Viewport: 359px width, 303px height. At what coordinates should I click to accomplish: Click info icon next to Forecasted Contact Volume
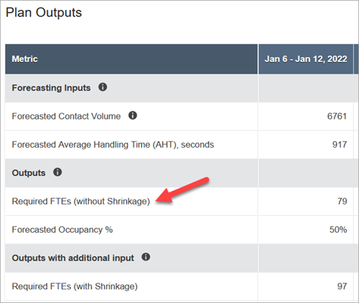133,116
